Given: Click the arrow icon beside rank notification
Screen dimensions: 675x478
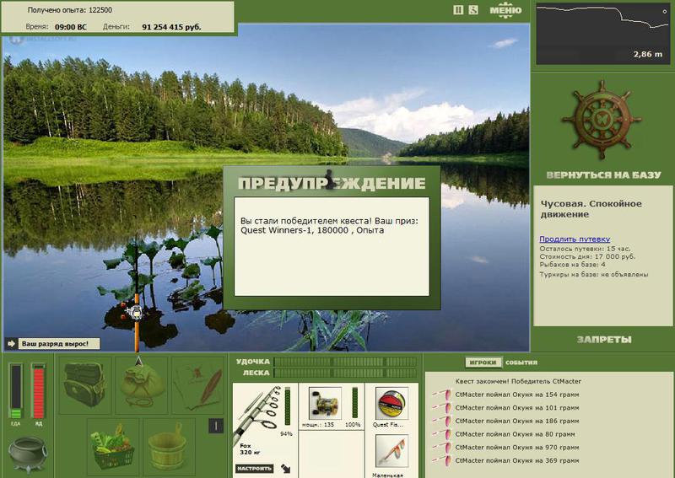Looking at the screenshot, I should pyautogui.click(x=12, y=344).
